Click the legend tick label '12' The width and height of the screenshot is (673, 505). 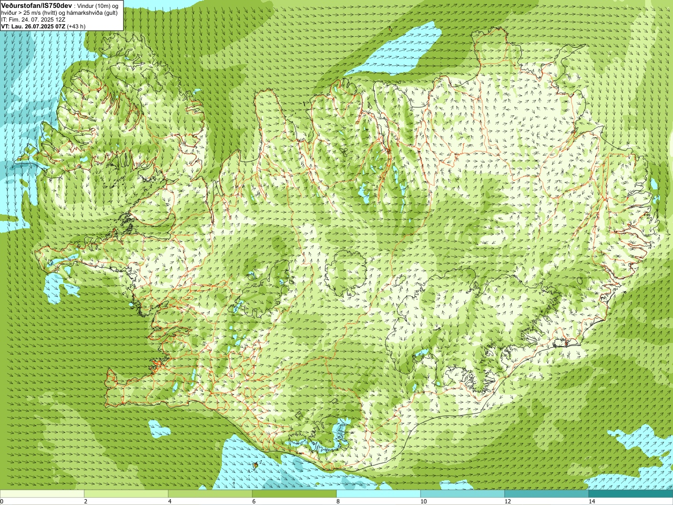click(507, 501)
